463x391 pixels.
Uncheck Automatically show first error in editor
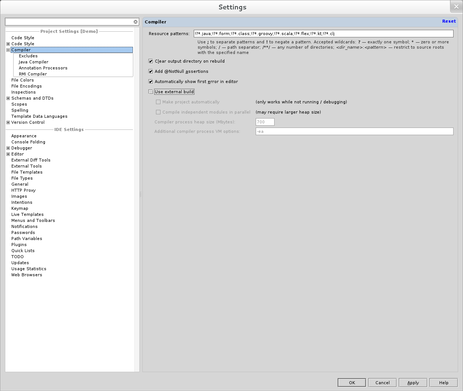click(151, 82)
